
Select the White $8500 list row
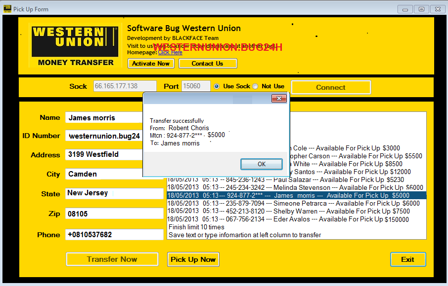click(x=358, y=164)
